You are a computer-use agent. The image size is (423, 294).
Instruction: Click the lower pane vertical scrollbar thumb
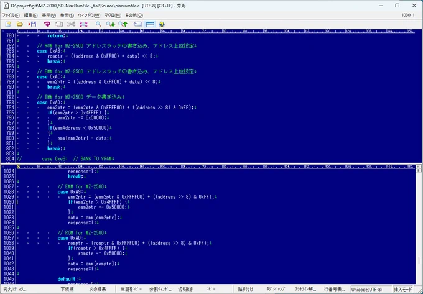[x=419, y=260]
